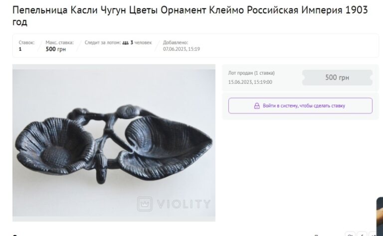Viewport: 383px width, 236px height.
Task: Click 'Следит за лотом: 3 человек' text
Action: [118, 43]
